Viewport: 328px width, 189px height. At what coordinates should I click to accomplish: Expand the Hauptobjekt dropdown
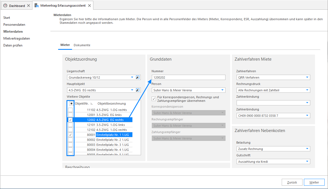(x=132, y=90)
